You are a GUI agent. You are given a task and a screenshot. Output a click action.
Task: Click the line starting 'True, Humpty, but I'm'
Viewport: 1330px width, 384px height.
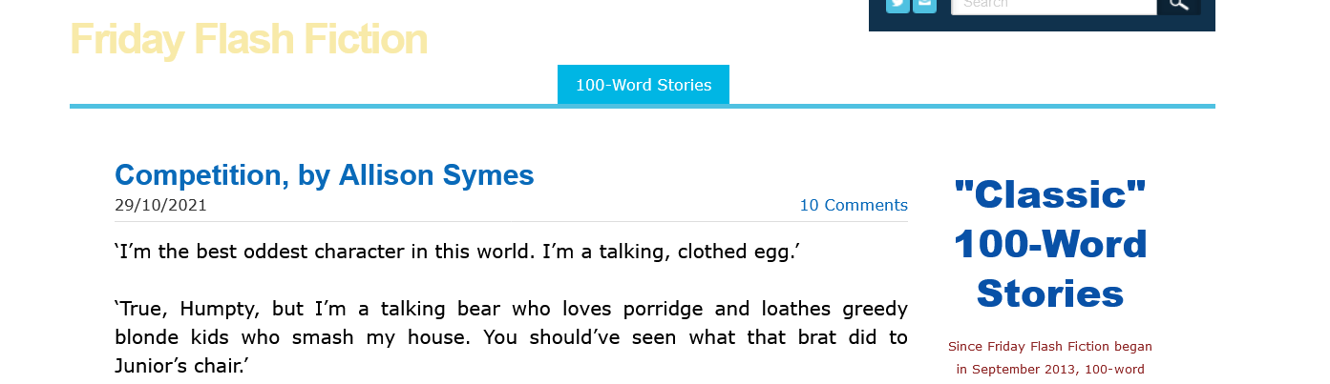pyautogui.click(x=511, y=309)
